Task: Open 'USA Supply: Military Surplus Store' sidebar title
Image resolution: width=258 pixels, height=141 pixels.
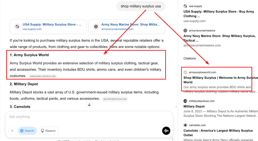Action: click(219, 14)
